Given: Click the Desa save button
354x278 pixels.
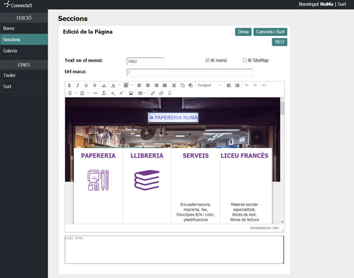Looking at the screenshot, I should point(243,32).
